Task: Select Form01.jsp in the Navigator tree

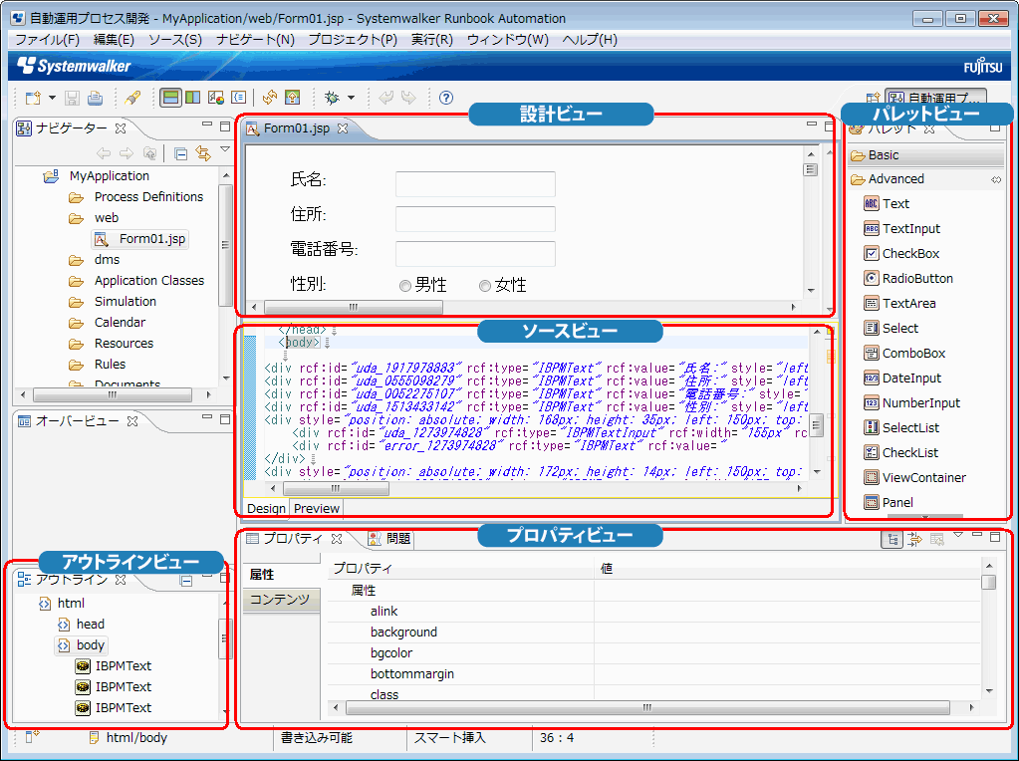Action: pos(141,239)
